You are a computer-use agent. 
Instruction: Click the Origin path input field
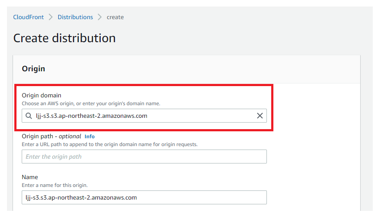click(x=145, y=157)
